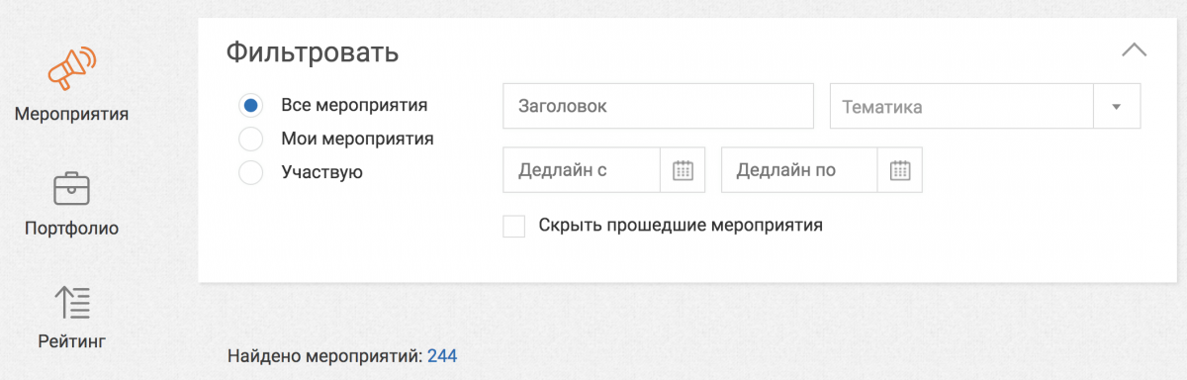Click the Скрыть прошедшие мероприятия label text
This screenshot has height=380, width=1187.
coord(681,226)
